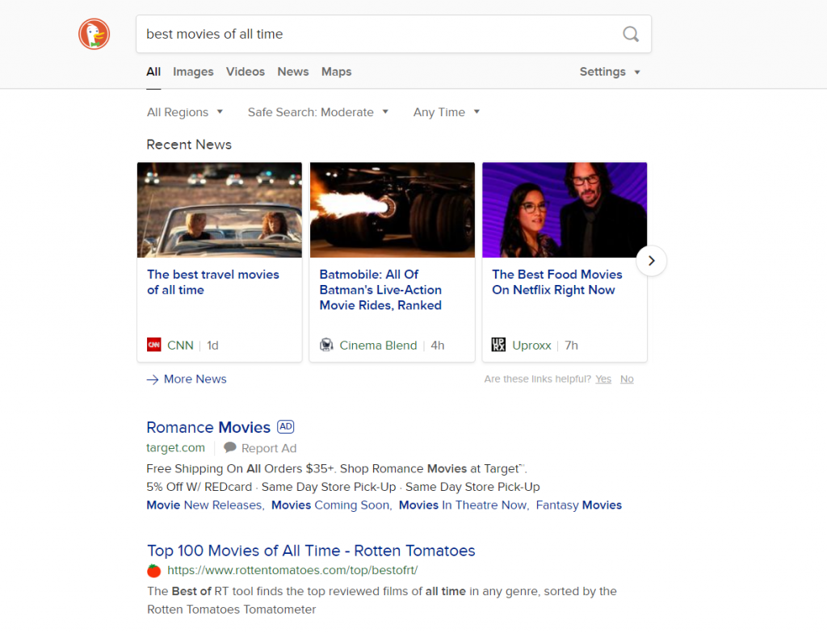Screen dimensions: 827x633
Task: Open Top 100 Movies Rotten Tomatoes result
Action: point(311,551)
